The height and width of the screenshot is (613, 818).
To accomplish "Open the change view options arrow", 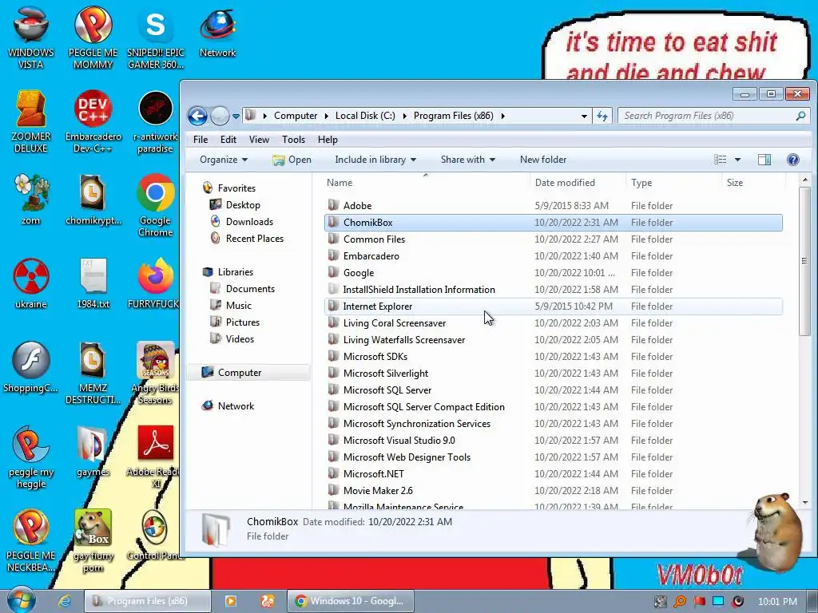I will 737,160.
